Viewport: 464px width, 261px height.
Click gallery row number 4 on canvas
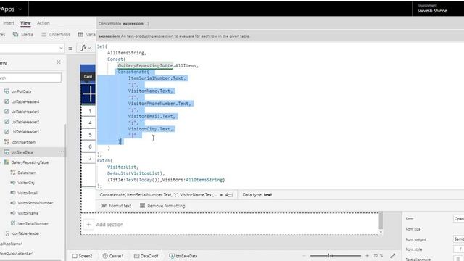coord(90,123)
